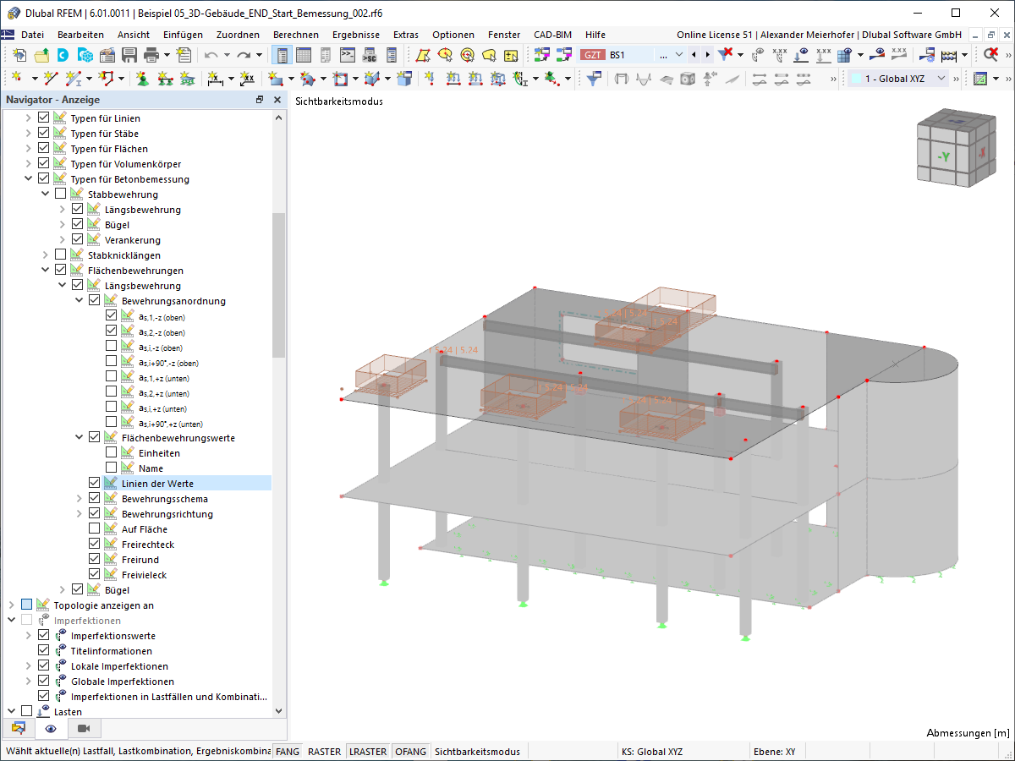1015x761 pixels.
Task: Uncheck the Freirechteck checkbox
Action: tap(95, 545)
